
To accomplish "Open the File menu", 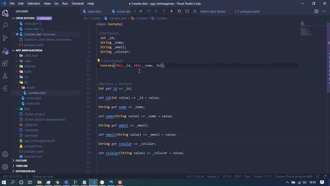I will [x=12, y=4].
